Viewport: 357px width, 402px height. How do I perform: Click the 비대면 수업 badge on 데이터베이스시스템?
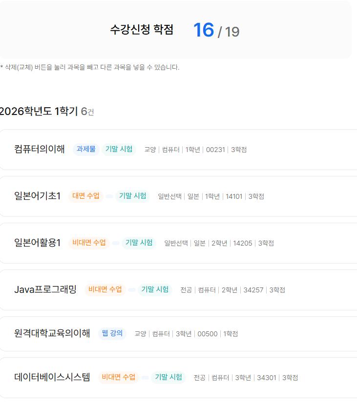pyautogui.click(x=118, y=378)
